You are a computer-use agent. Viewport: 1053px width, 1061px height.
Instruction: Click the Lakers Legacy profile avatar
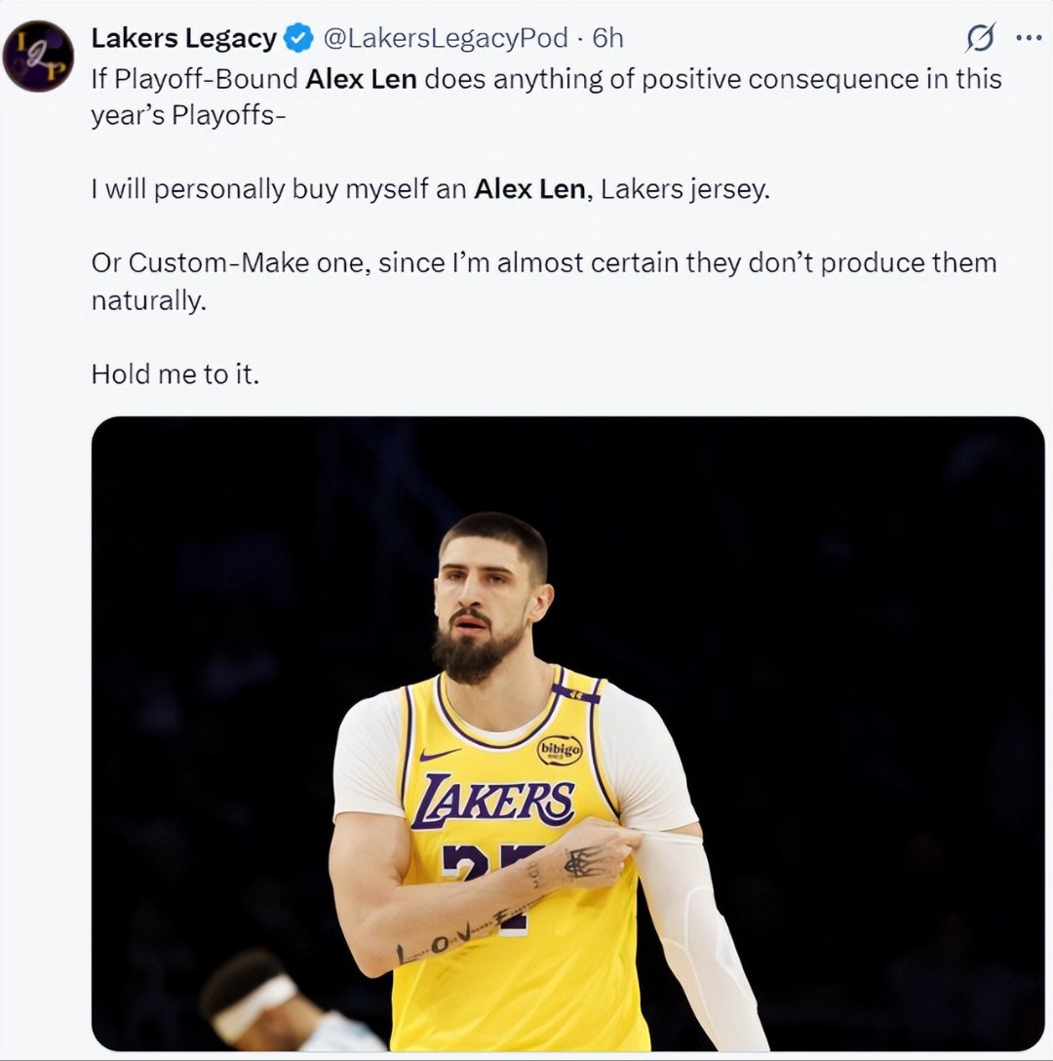pos(38,56)
